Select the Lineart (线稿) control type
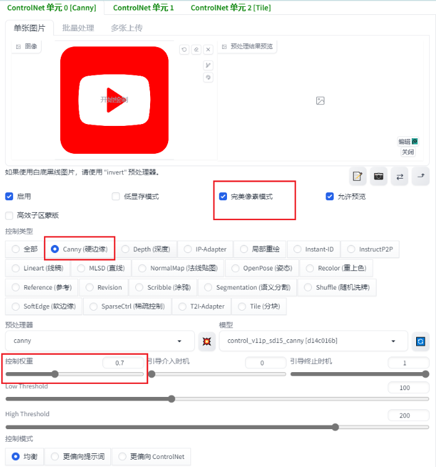The width and height of the screenshot is (436, 467). 38,269
